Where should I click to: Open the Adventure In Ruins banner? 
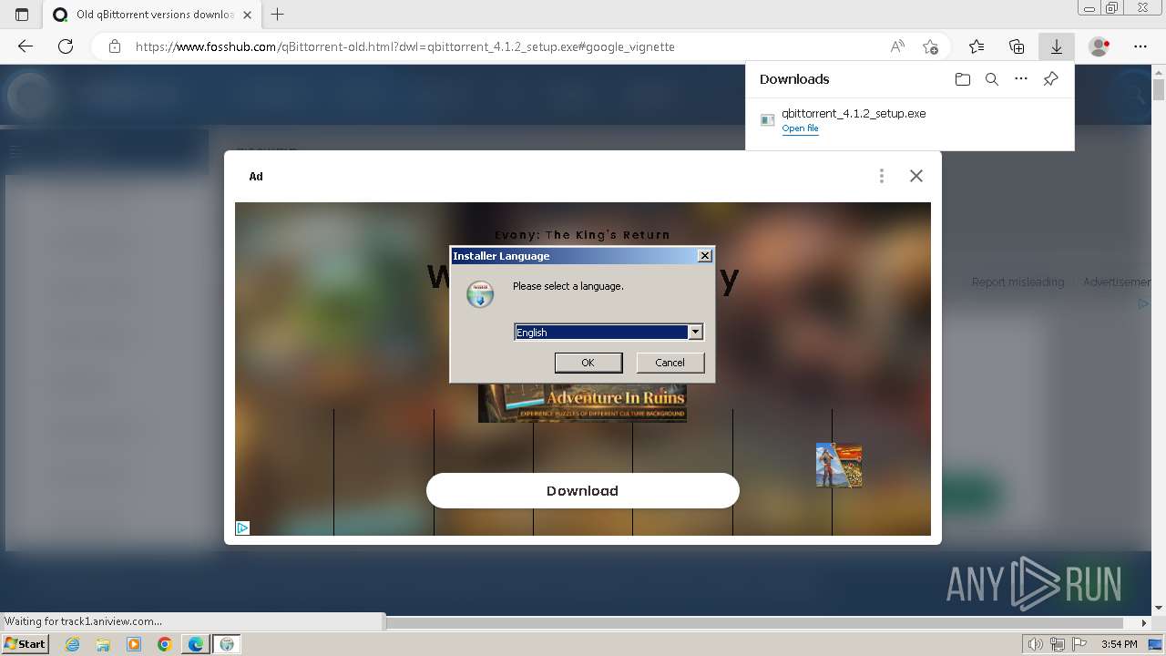click(582, 403)
